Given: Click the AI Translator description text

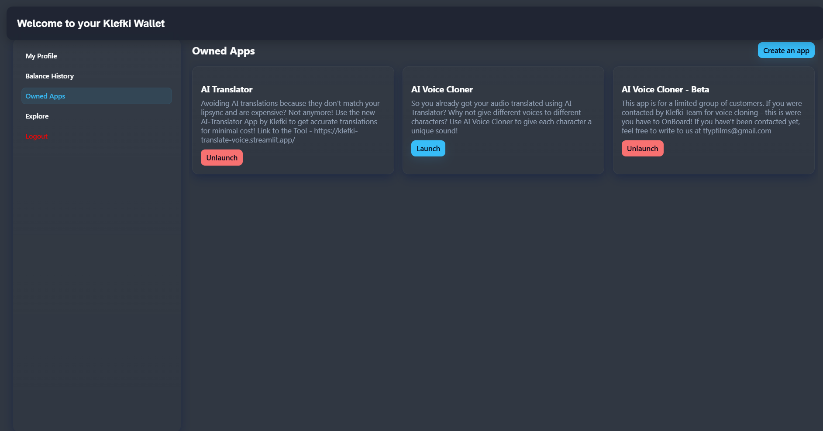Looking at the screenshot, I should point(290,122).
